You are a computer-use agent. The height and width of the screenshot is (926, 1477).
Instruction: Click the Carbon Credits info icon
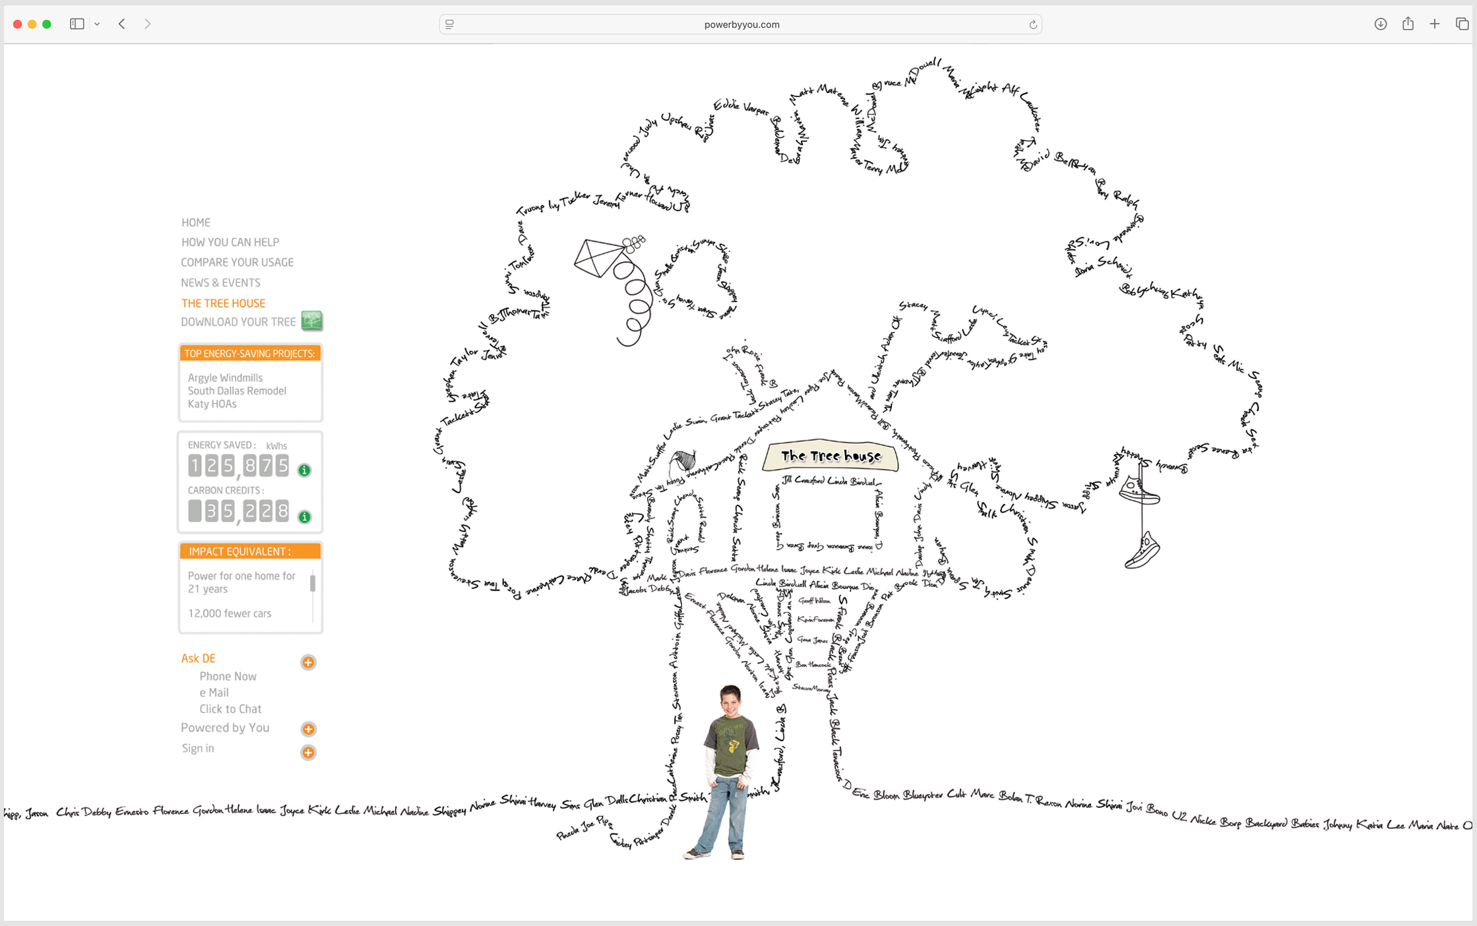(x=304, y=516)
